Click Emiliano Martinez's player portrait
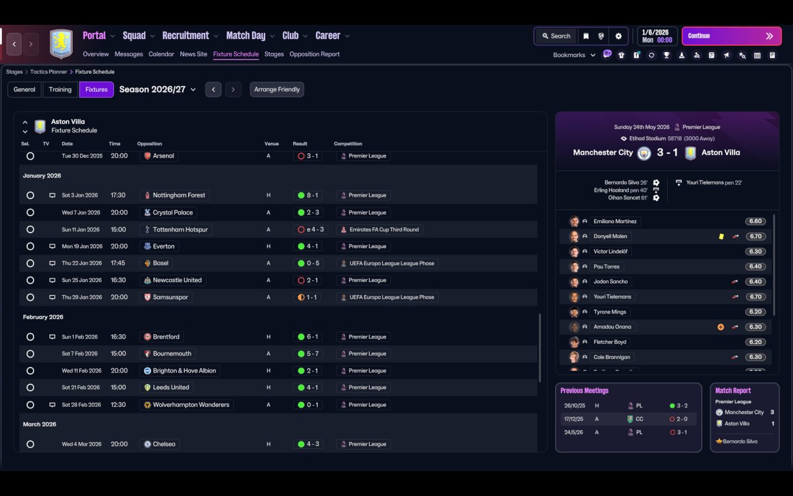 coord(574,221)
